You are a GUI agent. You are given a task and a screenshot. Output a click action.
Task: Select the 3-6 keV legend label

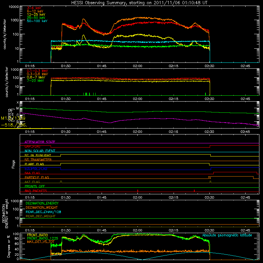click(x=34, y=8)
